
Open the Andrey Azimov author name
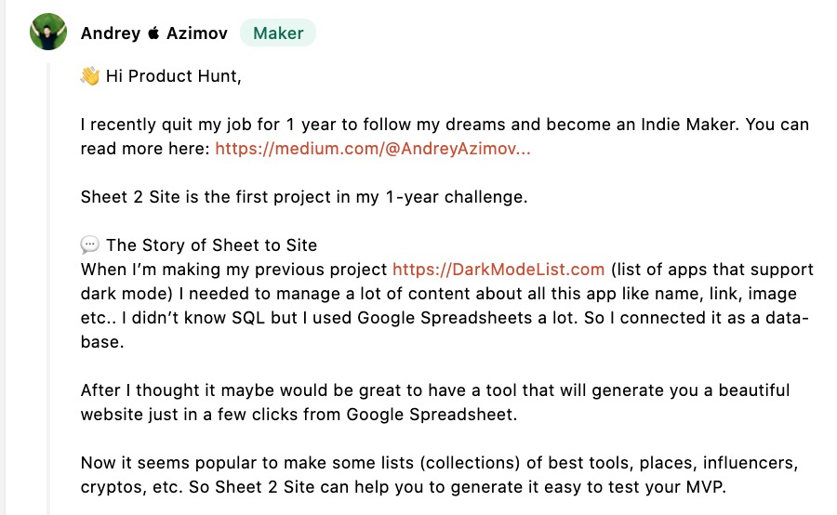153,33
